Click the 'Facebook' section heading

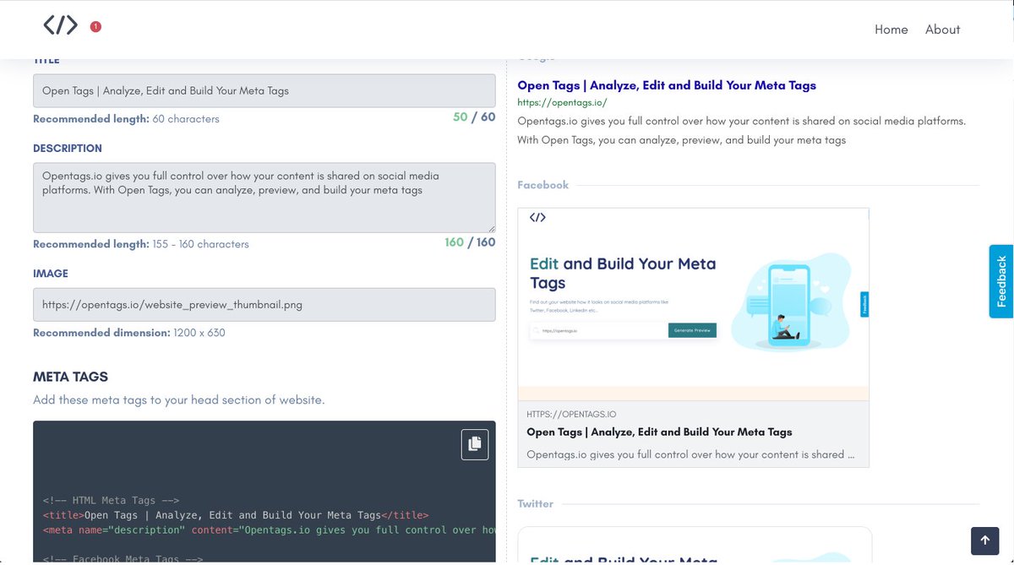tap(543, 185)
